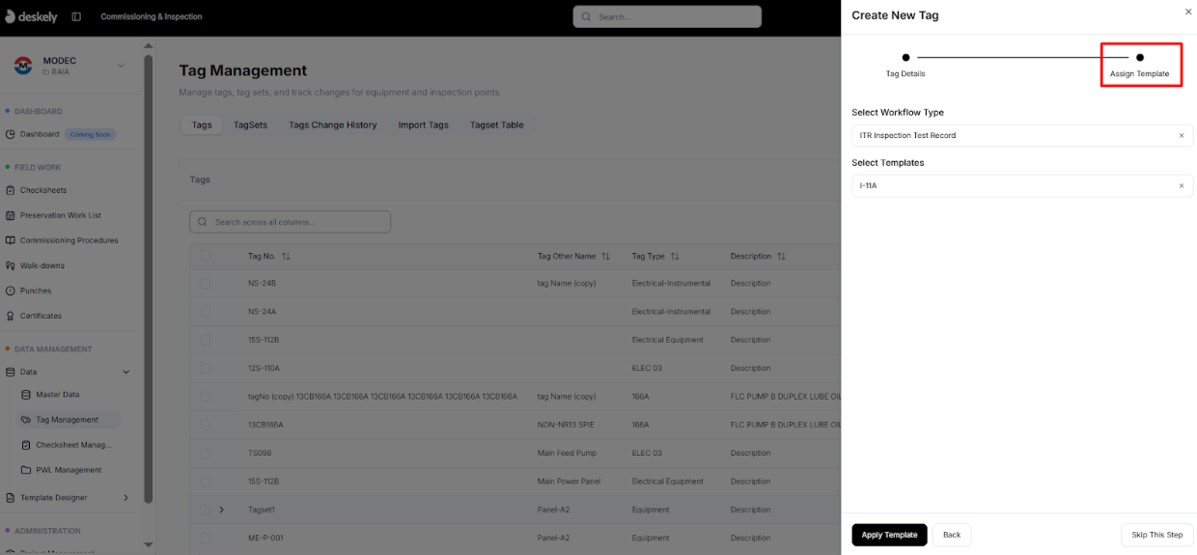The image size is (1197, 555).
Task: Click the sidebar vertical scrollbar
Action: 149,279
